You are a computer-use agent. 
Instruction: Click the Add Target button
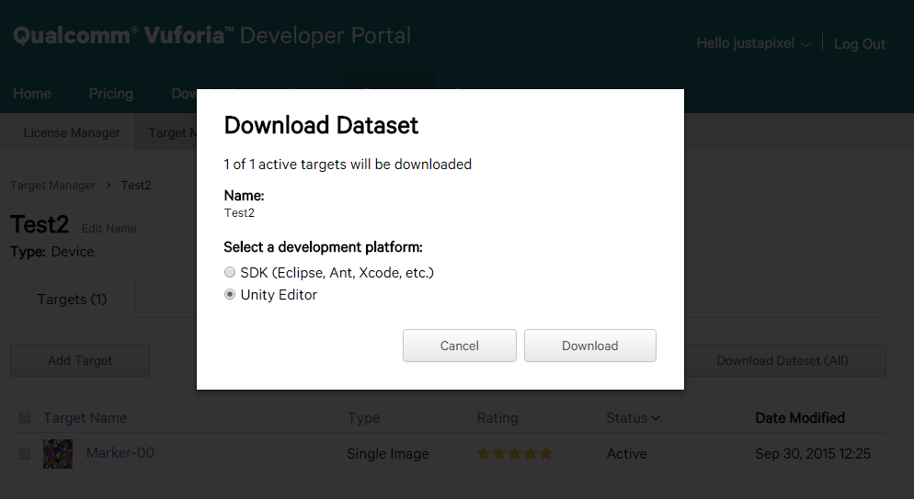80,360
